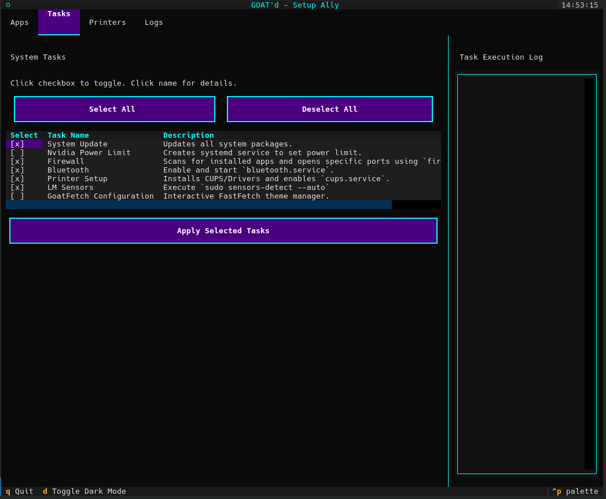Enable the Nvidia Power Limit task

click(x=17, y=152)
